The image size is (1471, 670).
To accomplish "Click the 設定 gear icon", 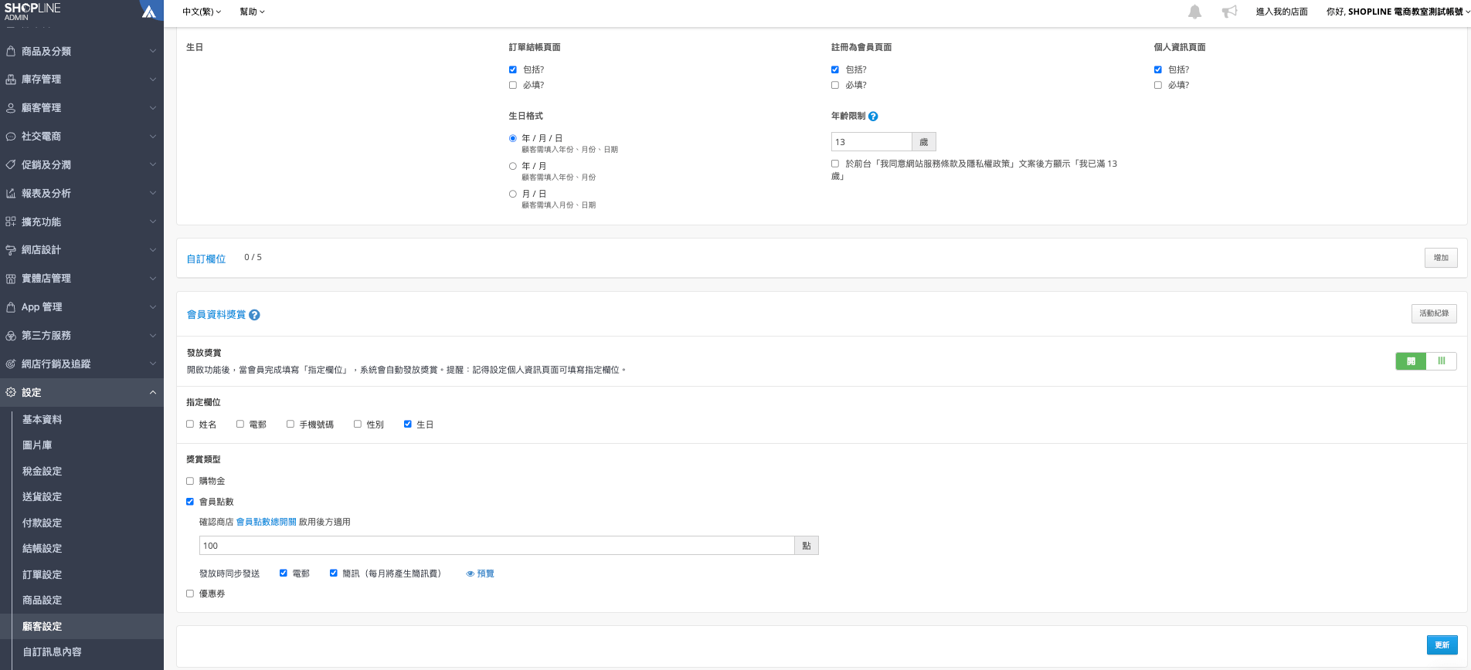I will pyautogui.click(x=11, y=392).
